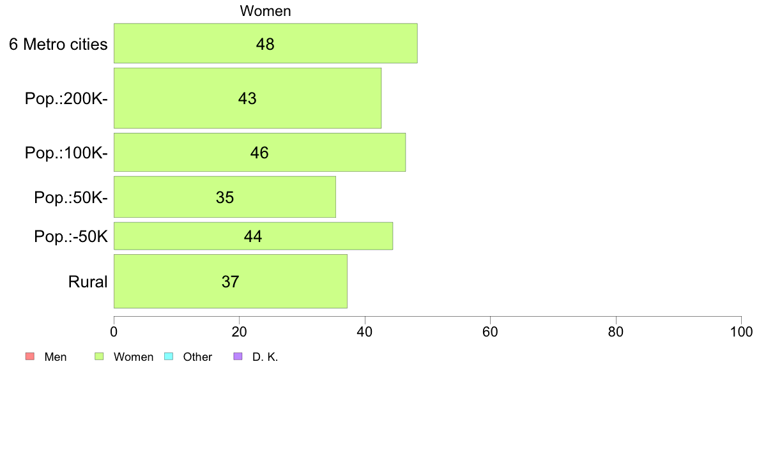Click the Rural category label
759x470 pixels.
coord(88,282)
